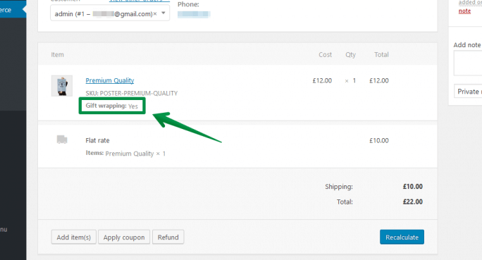The image size is (482, 260).
Task: Click the Flat rate shipping label
Action: pos(97,140)
